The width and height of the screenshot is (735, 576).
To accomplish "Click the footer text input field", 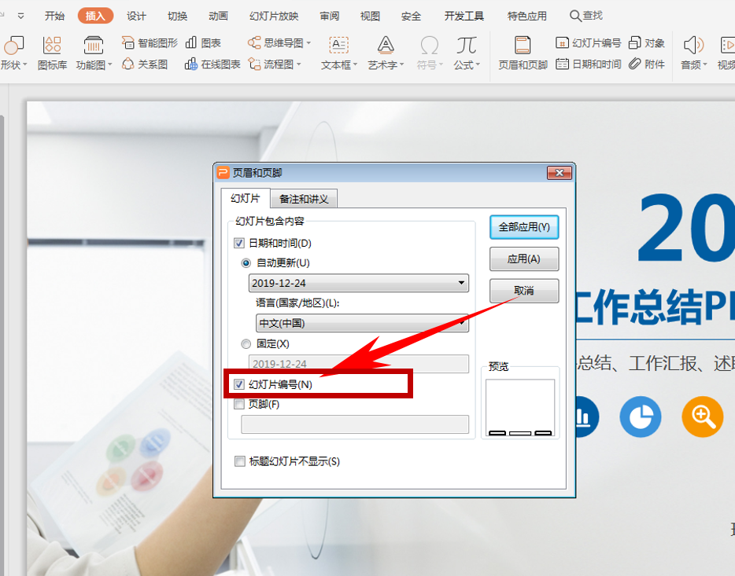I will (355, 424).
